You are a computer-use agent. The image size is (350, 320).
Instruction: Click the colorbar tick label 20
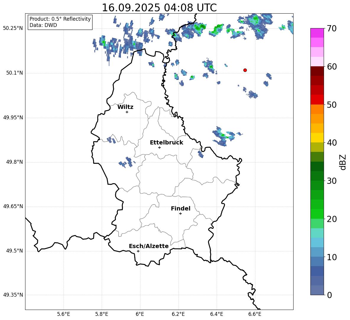tap(332, 219)
